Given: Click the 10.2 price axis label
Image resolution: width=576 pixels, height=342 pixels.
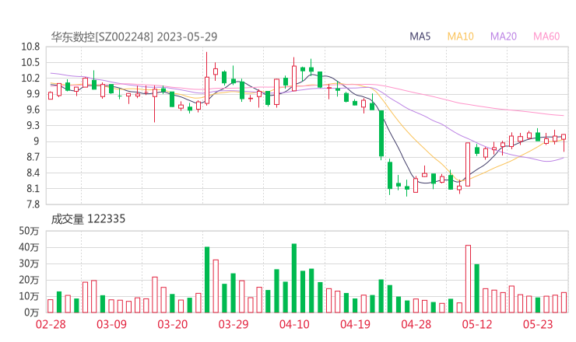Looking at the screenshot, I should pyautogui.click(x=30, y=79).
